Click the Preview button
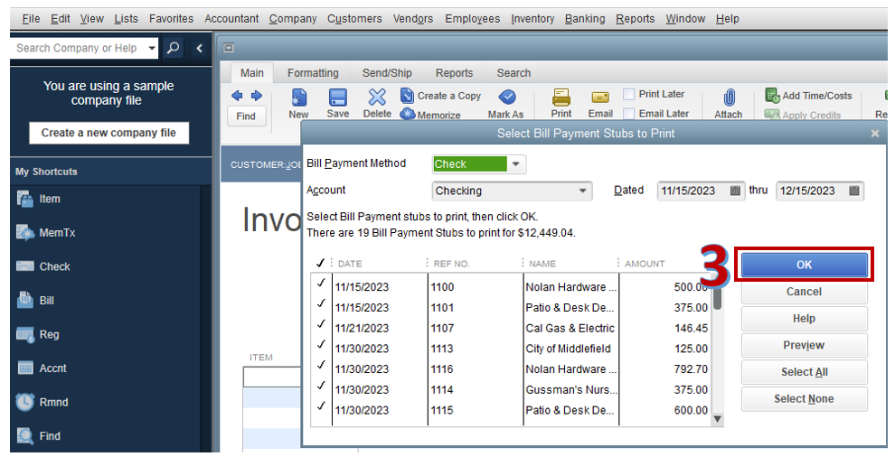Image resolution: width=895 pixels, height=466 pixels. [x=804, y=345]
